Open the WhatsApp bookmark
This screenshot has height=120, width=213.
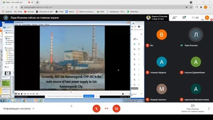[132, 12]
